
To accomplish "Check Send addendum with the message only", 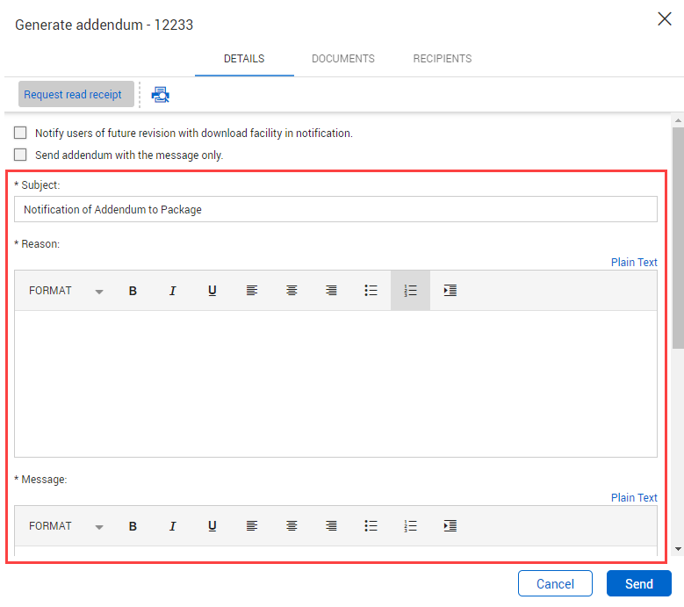I will pyautogui.click(x=20, y=155).
